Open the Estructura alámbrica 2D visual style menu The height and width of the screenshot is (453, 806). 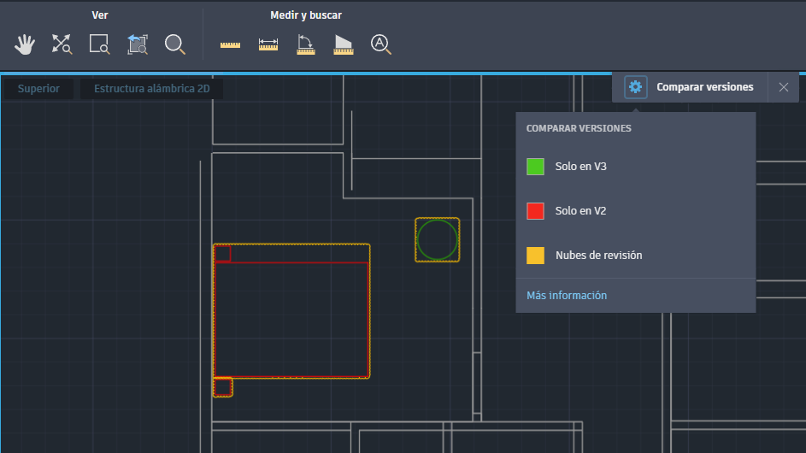coord(151,88)
